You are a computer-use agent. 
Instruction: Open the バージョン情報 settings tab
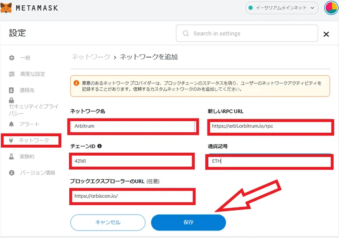(x=32, y=173)
